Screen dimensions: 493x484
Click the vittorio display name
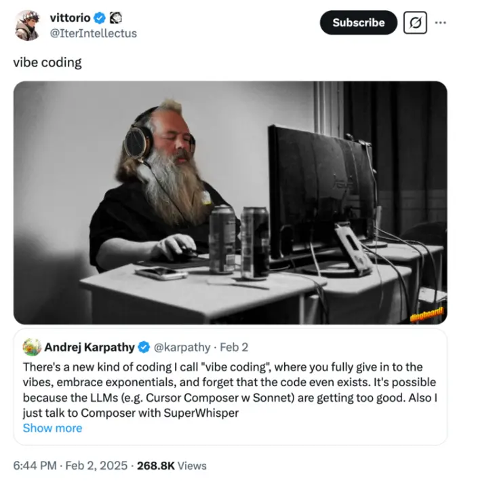click(x=70, y=18)
